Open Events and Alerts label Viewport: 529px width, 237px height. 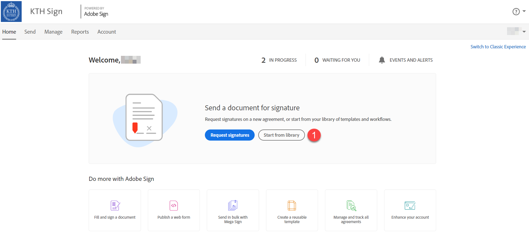click(411, 60)
